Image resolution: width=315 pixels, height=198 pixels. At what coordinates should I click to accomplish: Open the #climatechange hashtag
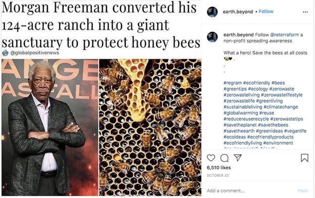pyautogui.click(x=281, y=107)
